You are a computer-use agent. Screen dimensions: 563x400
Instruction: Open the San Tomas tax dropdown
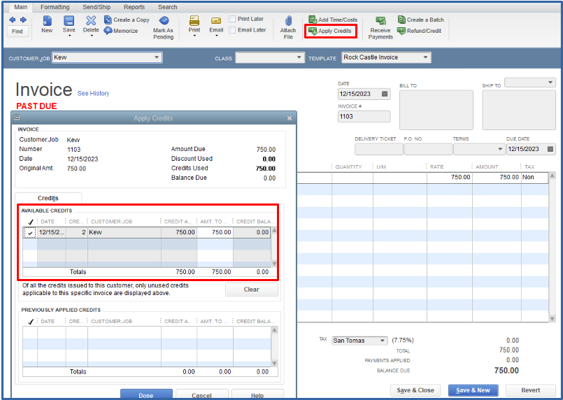383,341
